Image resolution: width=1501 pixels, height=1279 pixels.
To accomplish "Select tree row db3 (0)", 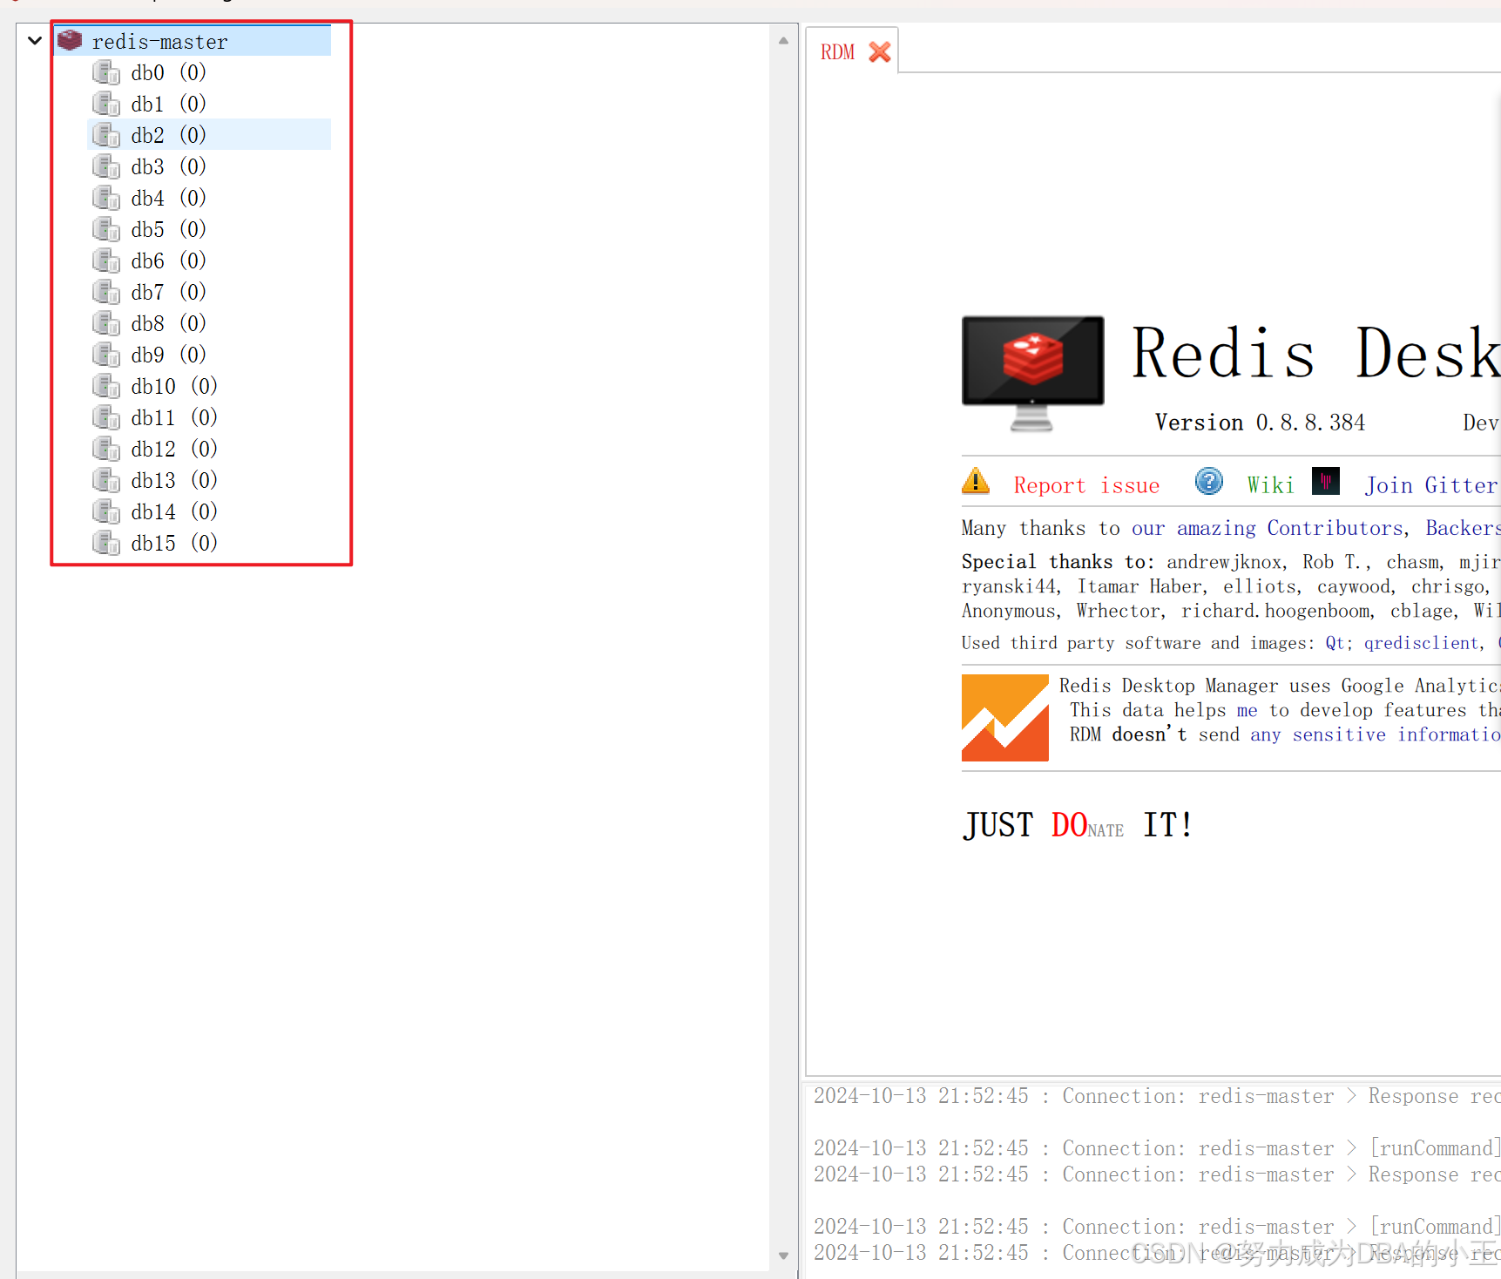I will pyautogui.click(x=209, y=166).
